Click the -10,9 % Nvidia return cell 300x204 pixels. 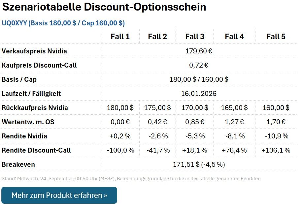point(276,136)
